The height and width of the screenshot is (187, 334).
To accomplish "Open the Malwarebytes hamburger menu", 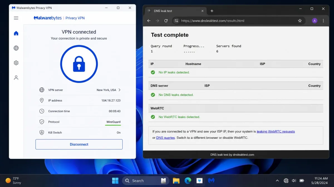I will click(16, 18).
